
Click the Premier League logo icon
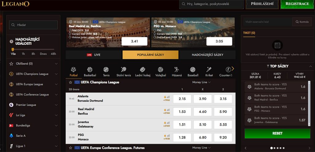coord(11,105)
